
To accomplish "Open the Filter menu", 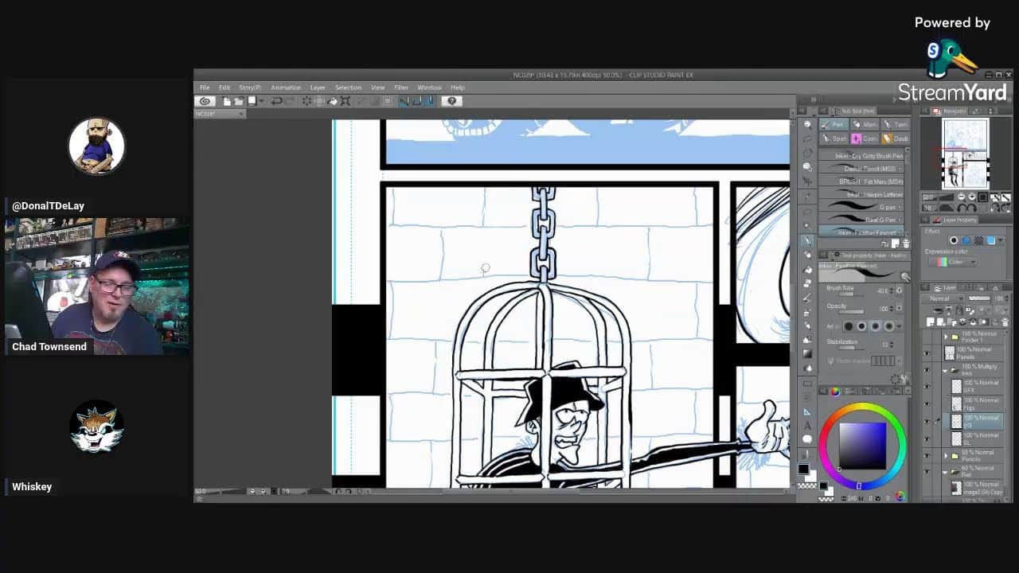I will click(401, 88).
